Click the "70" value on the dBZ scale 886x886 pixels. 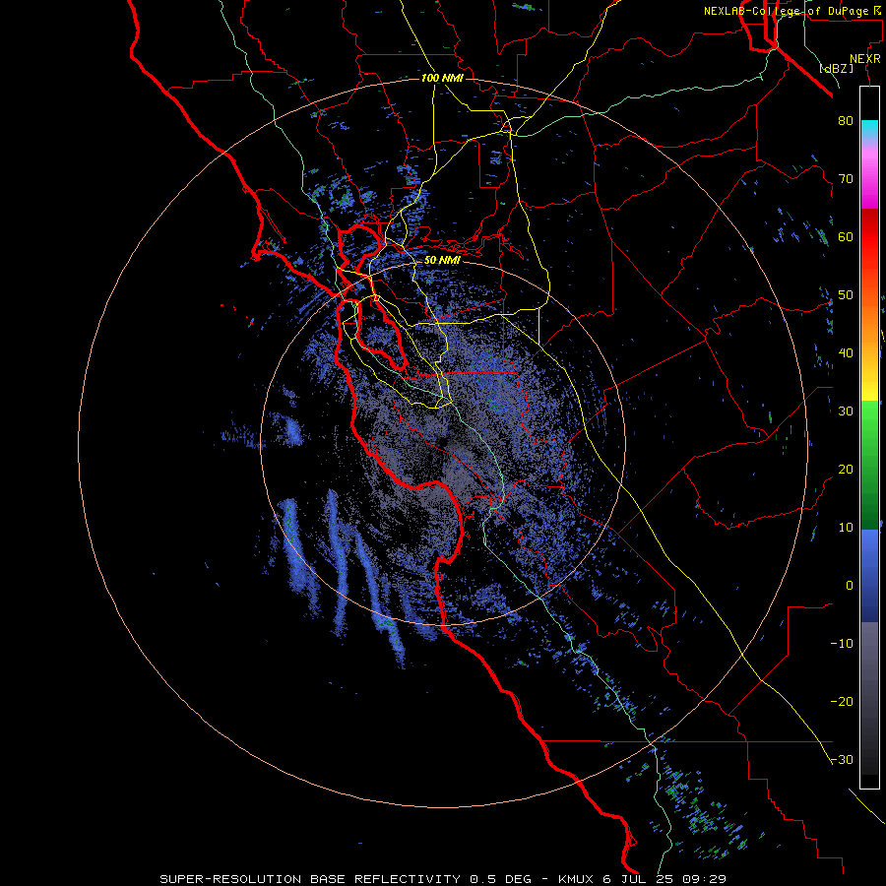(x=846, y=178)
